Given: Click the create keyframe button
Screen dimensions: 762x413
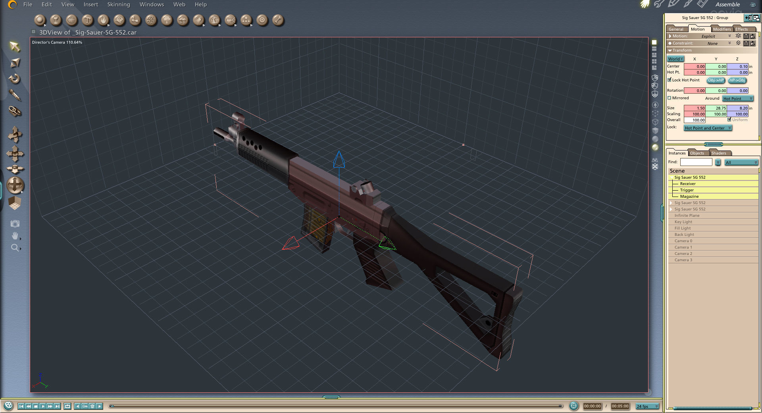Looking at the screenshot, I should click(x=85, y=406).
